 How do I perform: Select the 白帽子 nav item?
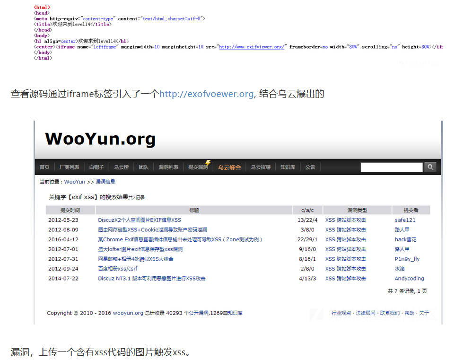[x=96, y=167]
